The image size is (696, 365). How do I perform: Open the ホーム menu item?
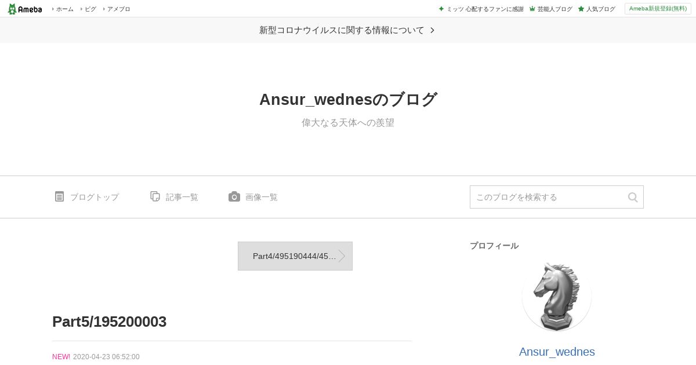click(x=64, y=9)
